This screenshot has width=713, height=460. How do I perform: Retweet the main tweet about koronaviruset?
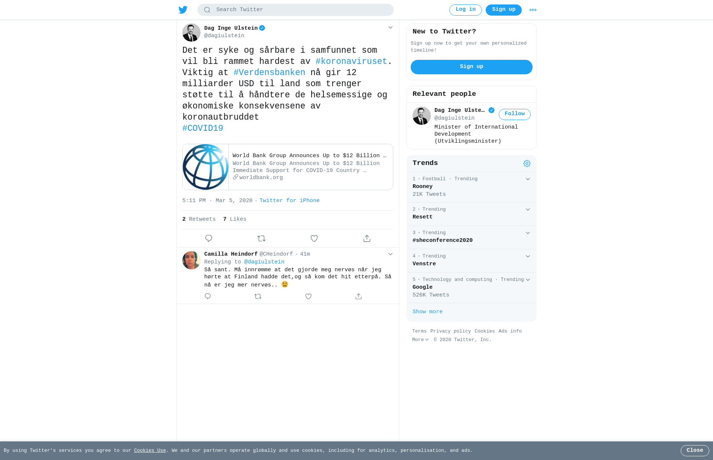pyautogui.click(x=261, y=238)
